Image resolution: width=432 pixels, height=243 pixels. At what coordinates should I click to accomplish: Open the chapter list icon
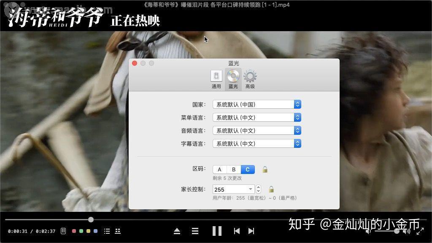(107, 231)
